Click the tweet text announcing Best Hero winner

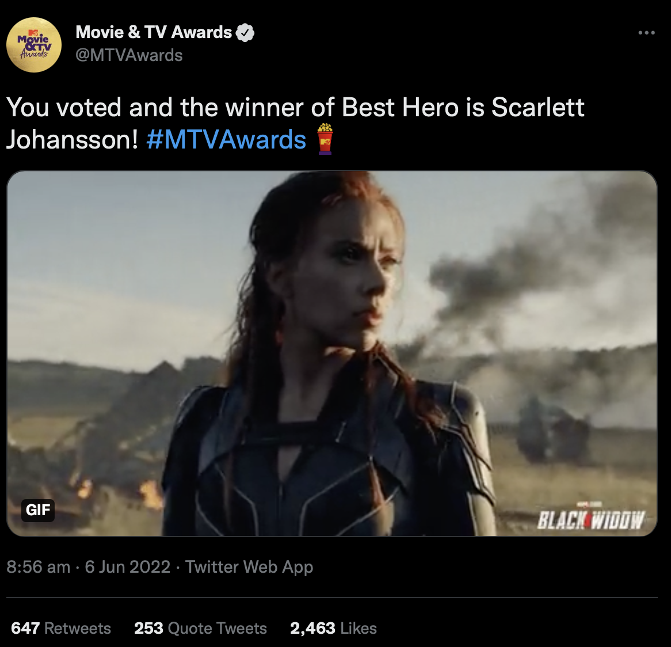[295, 108]
